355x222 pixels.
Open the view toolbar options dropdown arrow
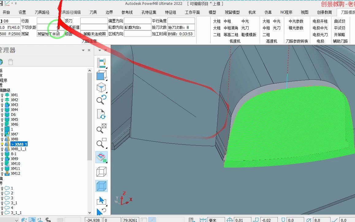pyautogui.click(x=100, y=50)
